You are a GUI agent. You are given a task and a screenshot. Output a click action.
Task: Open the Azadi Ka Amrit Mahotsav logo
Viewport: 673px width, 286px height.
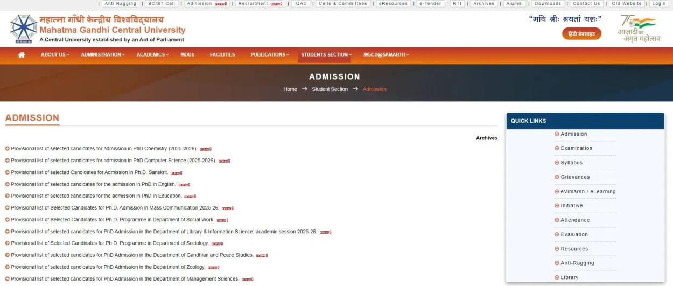click(x=639, y=29)
